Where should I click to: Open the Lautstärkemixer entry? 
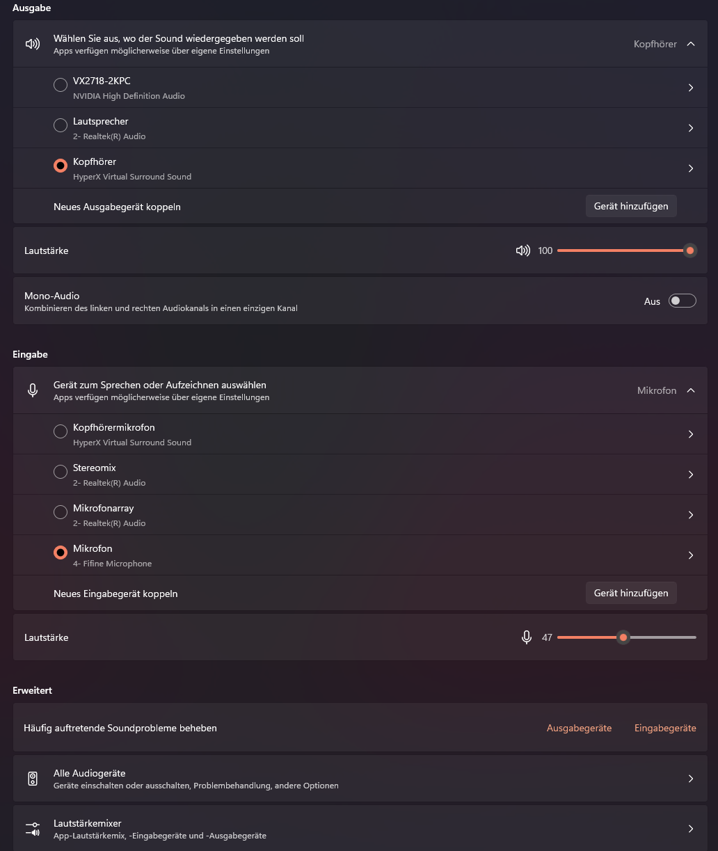click(x=348, y=829)
